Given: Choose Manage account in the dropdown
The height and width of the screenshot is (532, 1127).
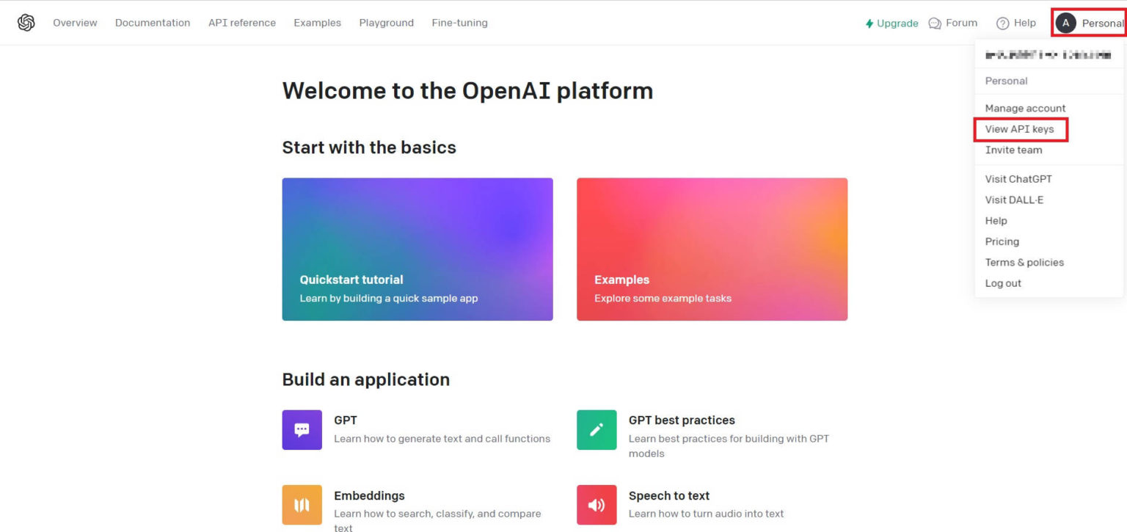Looking at the screenshot, I should point(1025,108).
